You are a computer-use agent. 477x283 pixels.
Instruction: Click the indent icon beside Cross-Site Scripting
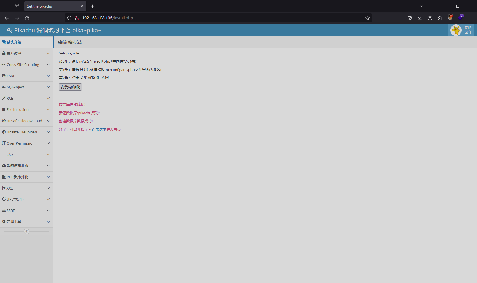click(4, 65)
